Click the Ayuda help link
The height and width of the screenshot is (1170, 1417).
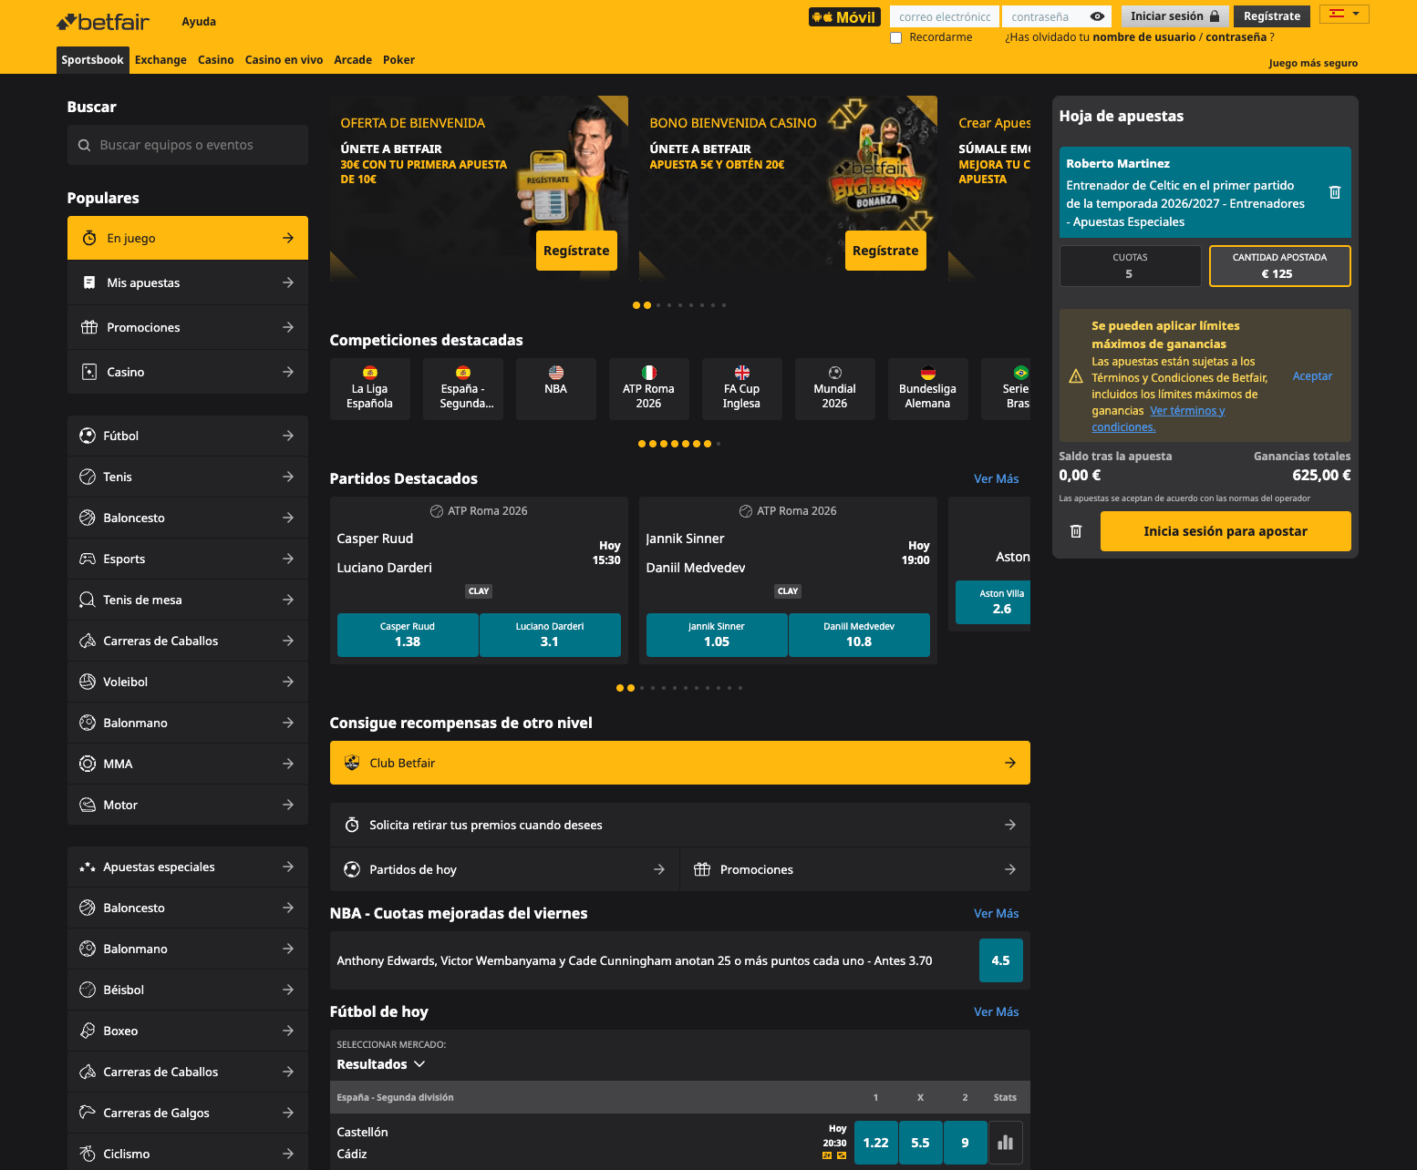click(x=199, y=22)
